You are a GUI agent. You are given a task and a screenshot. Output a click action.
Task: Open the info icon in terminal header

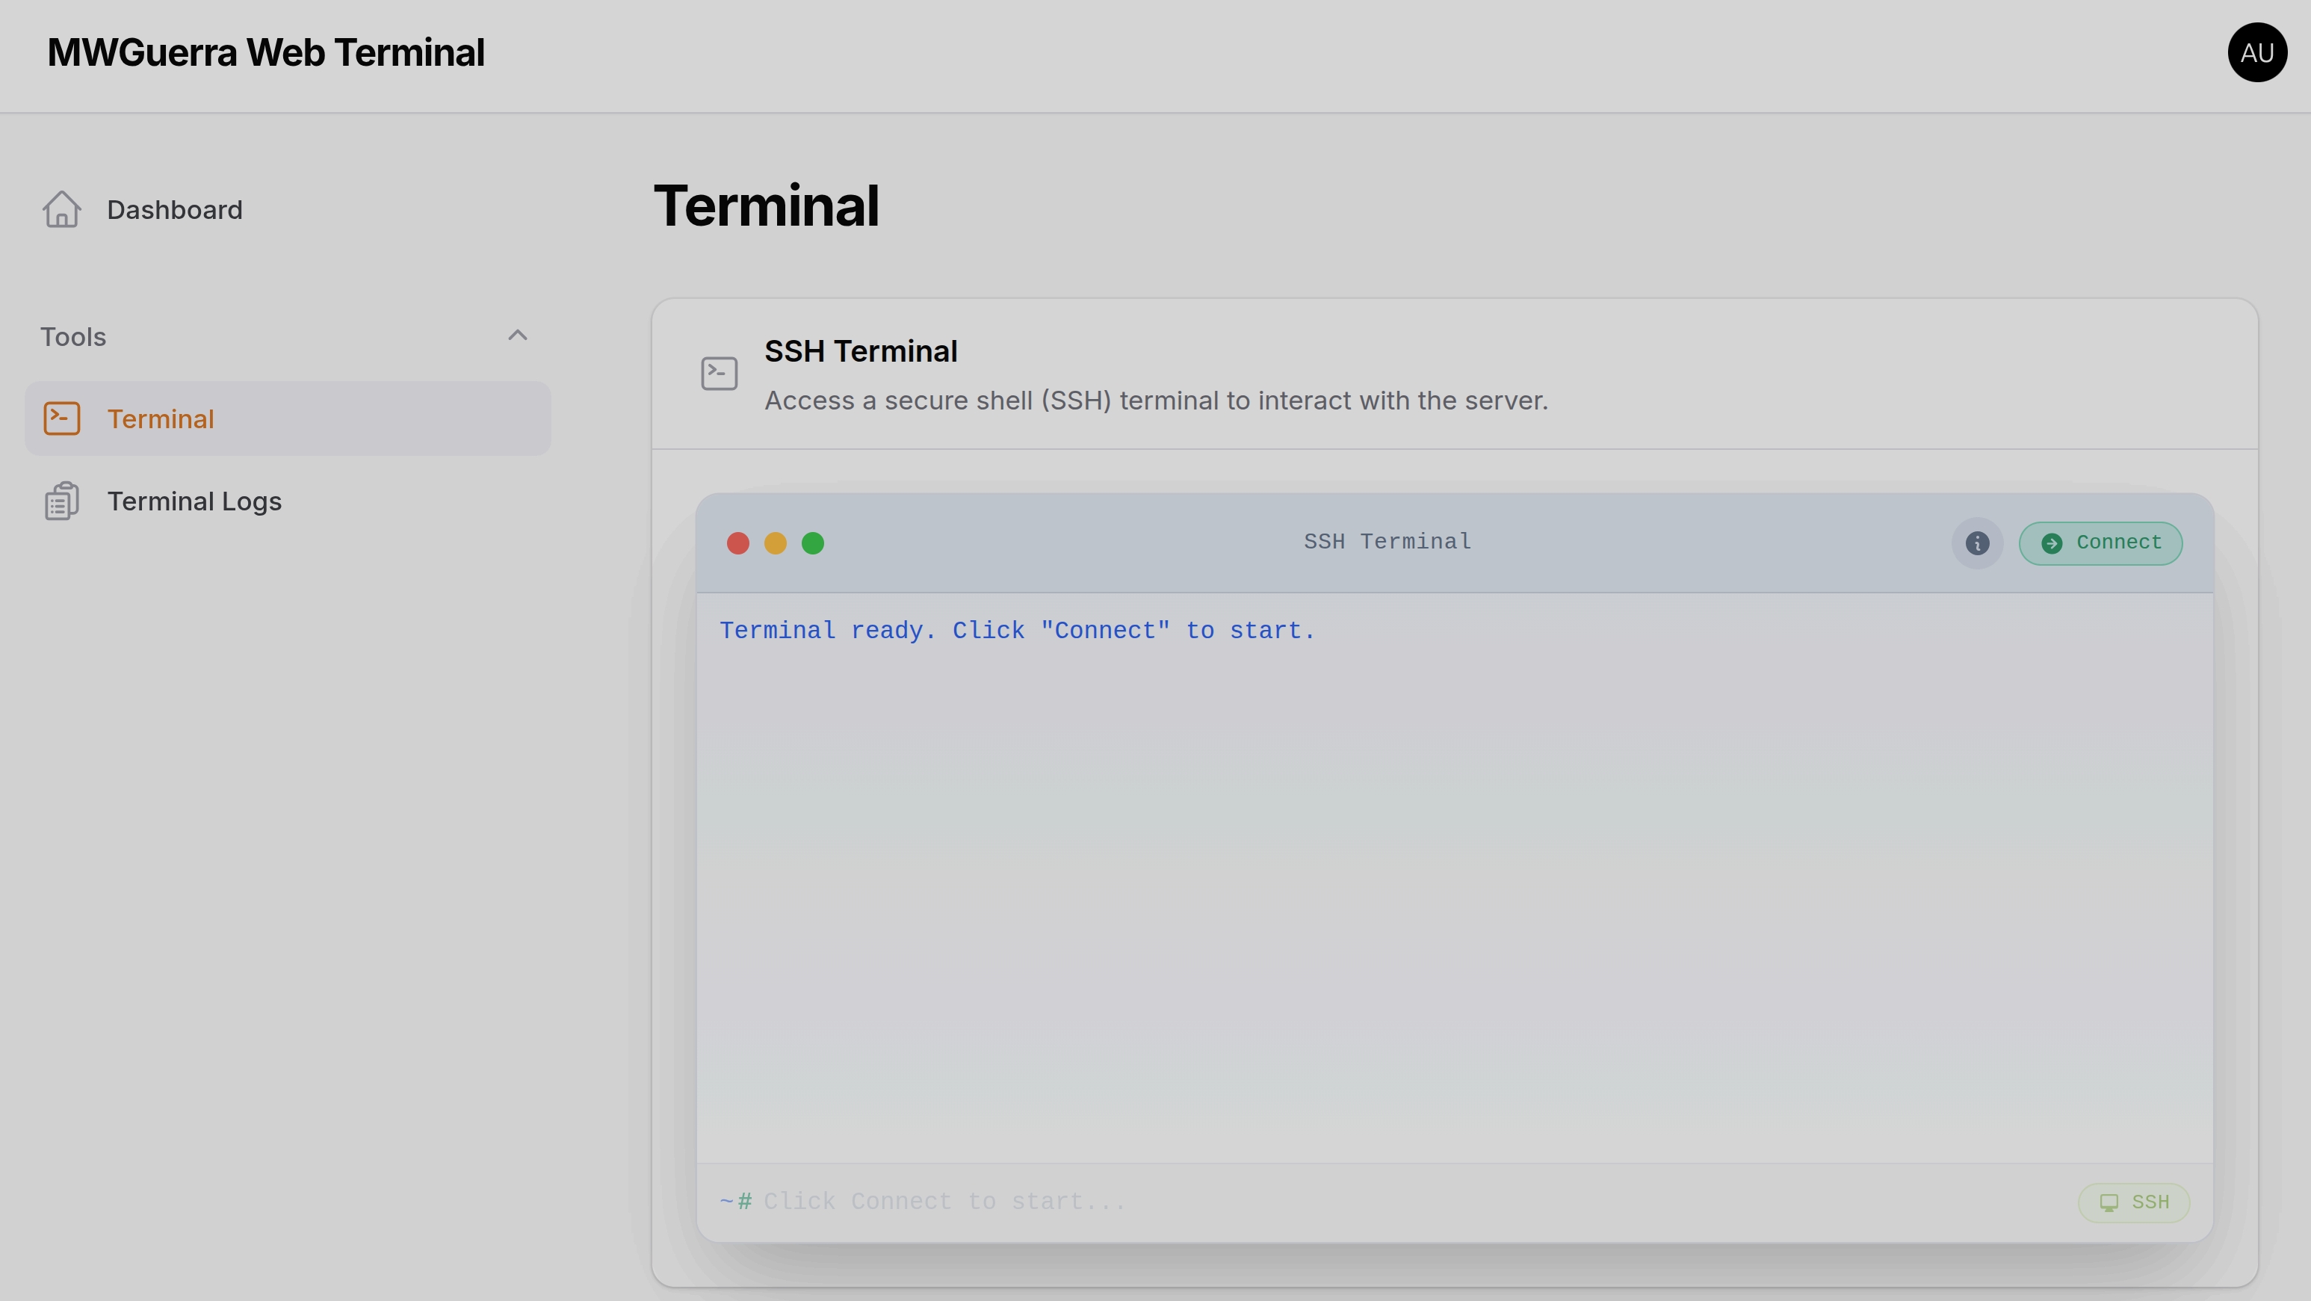(1976, 544)
